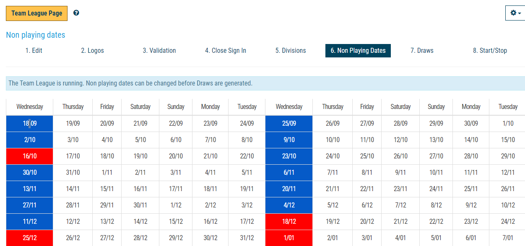
Task: Click the 23/09 date cell
Action: click(x=211, y=124)
